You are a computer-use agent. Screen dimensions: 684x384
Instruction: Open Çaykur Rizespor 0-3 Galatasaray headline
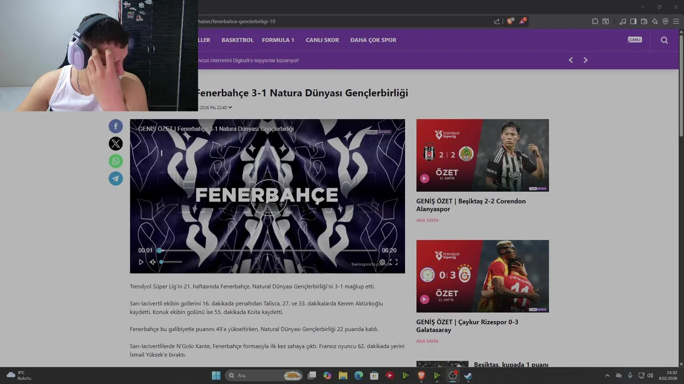pos(467,326)
